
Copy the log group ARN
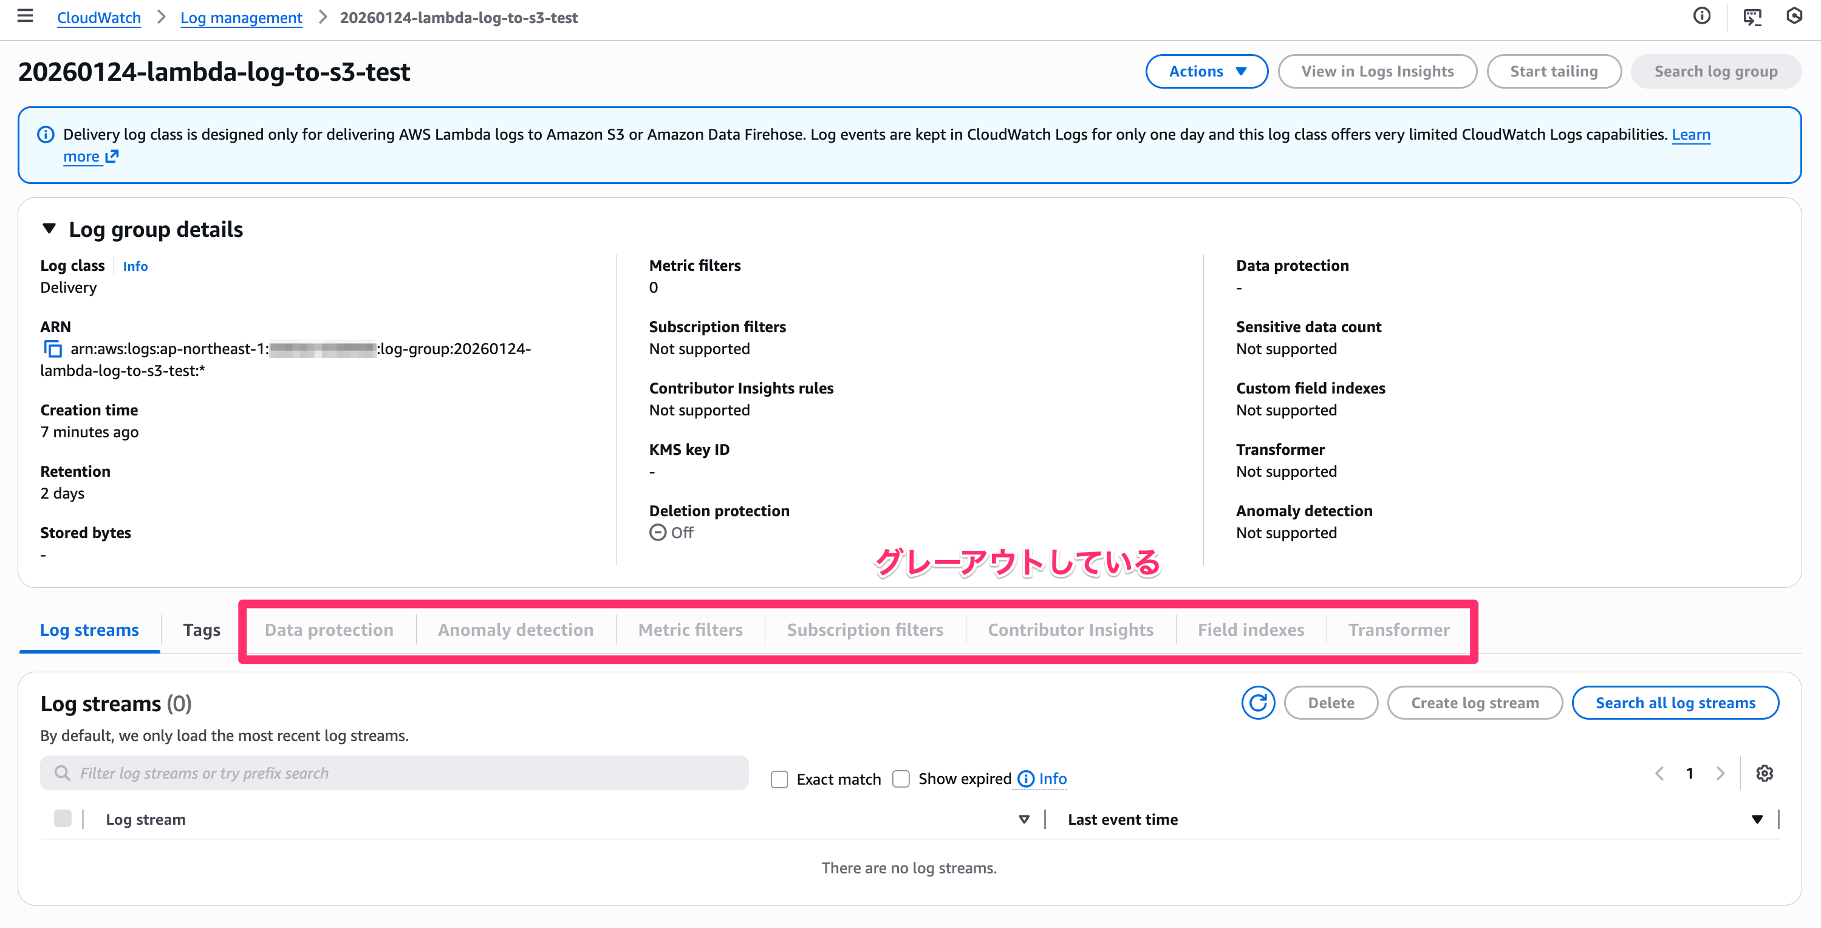[x=52, y=349]
